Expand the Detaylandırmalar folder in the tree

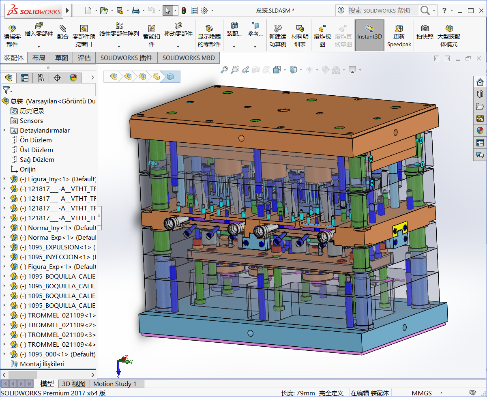click(x=4, y=130)
